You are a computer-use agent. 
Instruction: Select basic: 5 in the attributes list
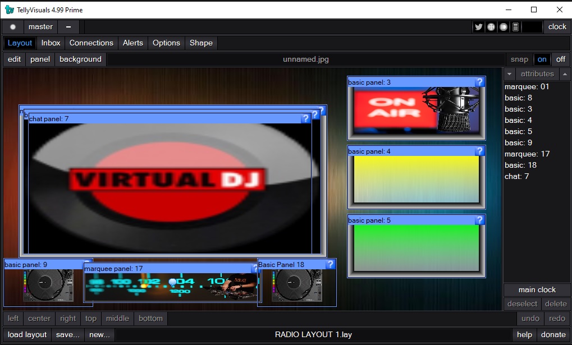(x=518, y=132)
